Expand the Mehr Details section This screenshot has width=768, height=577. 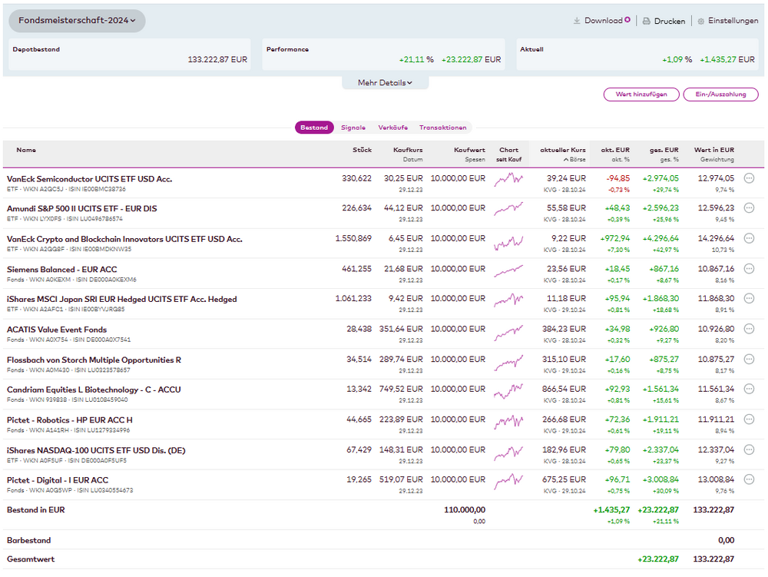click(x=385, y=83)
